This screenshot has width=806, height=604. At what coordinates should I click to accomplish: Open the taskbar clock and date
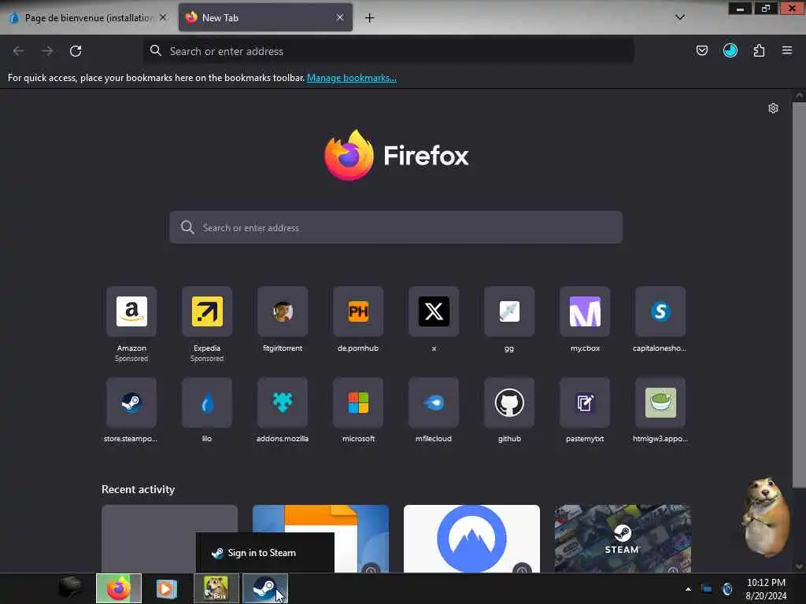click(x=766, y=589)
